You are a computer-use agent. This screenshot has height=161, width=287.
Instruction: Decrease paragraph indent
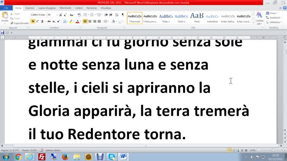tap(106, 15)
